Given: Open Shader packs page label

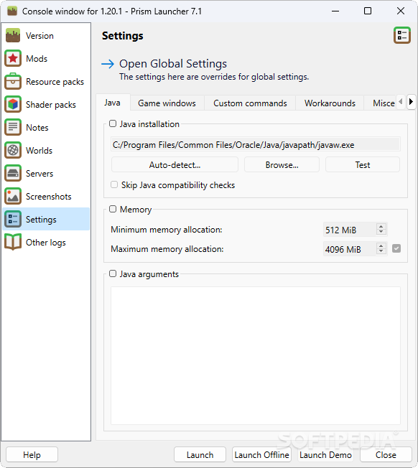Looking at the screenshot, I should (51, 105).
